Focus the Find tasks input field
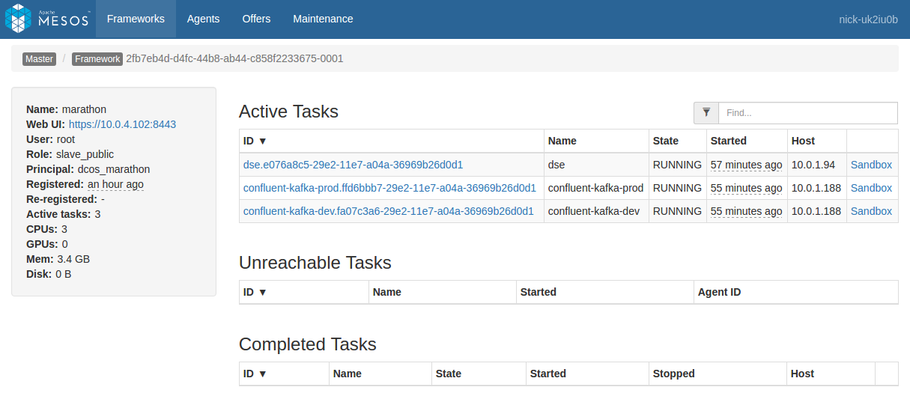Viewport: 910px width, 399px height. pyautogui.click(x=808, y=113)
